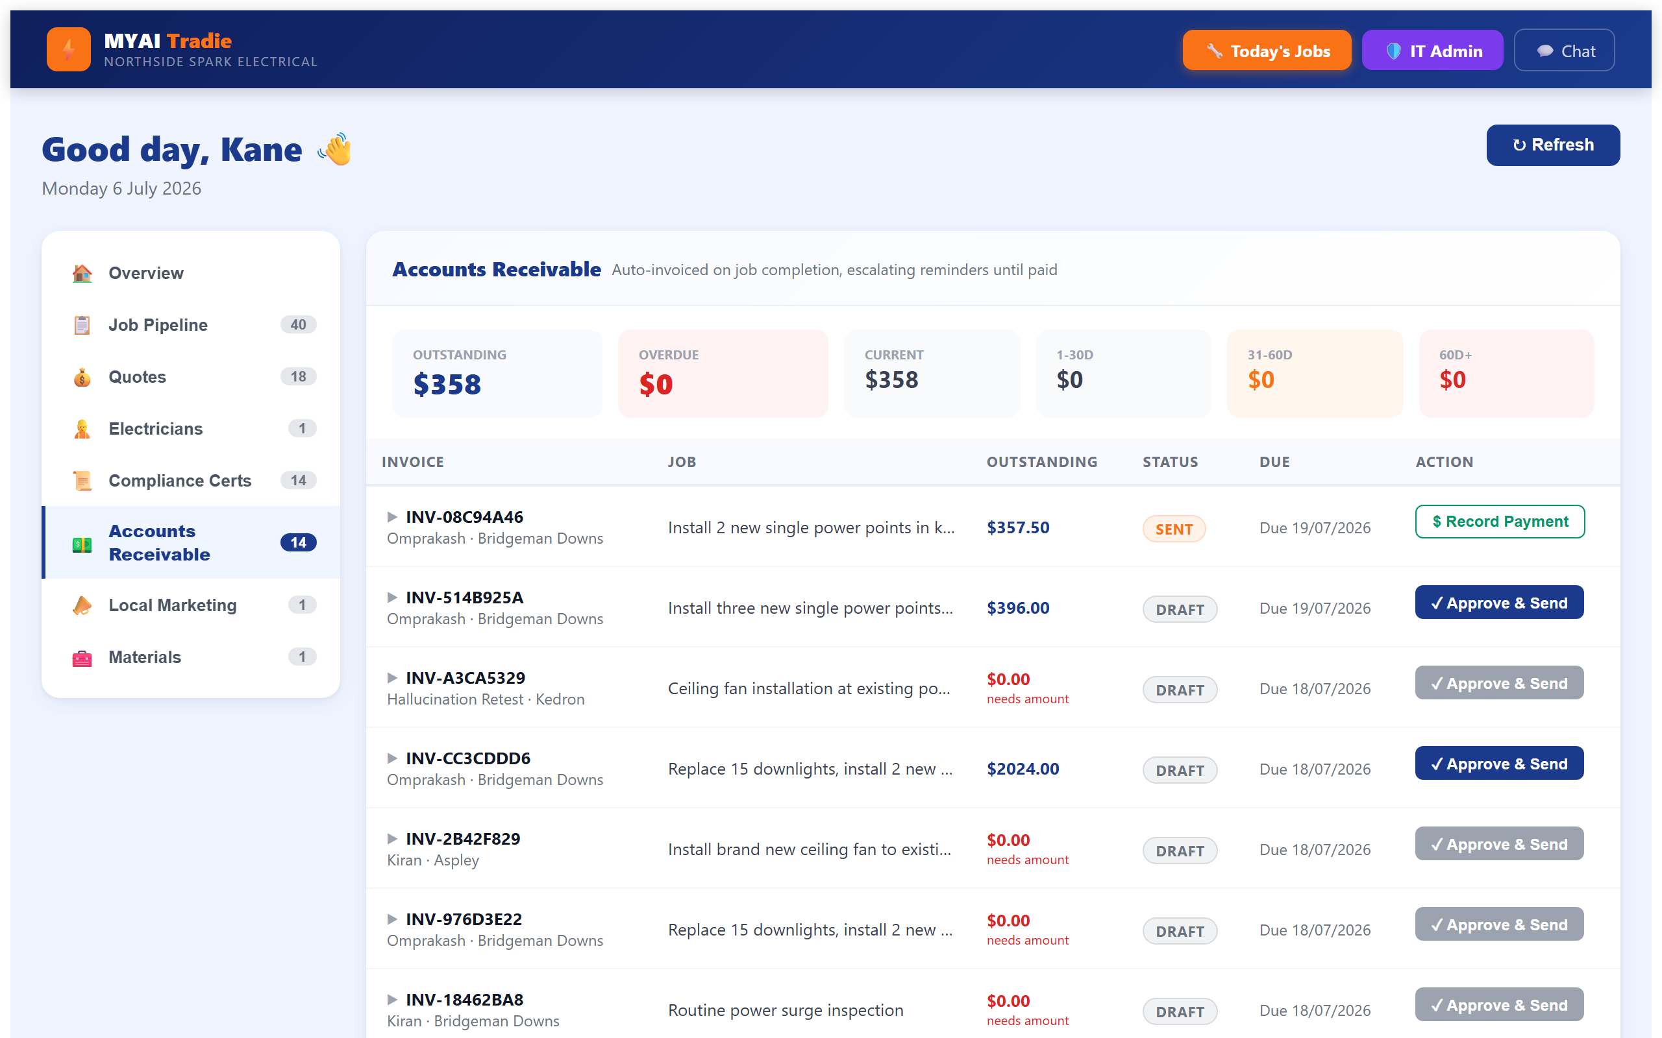The height and width of the screenshot is (1038, 1662).
Task: Click the Outstanding $358 summary card
Action: 497,374
